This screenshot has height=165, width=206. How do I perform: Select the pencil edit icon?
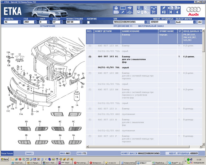click(x=123, y=12)
